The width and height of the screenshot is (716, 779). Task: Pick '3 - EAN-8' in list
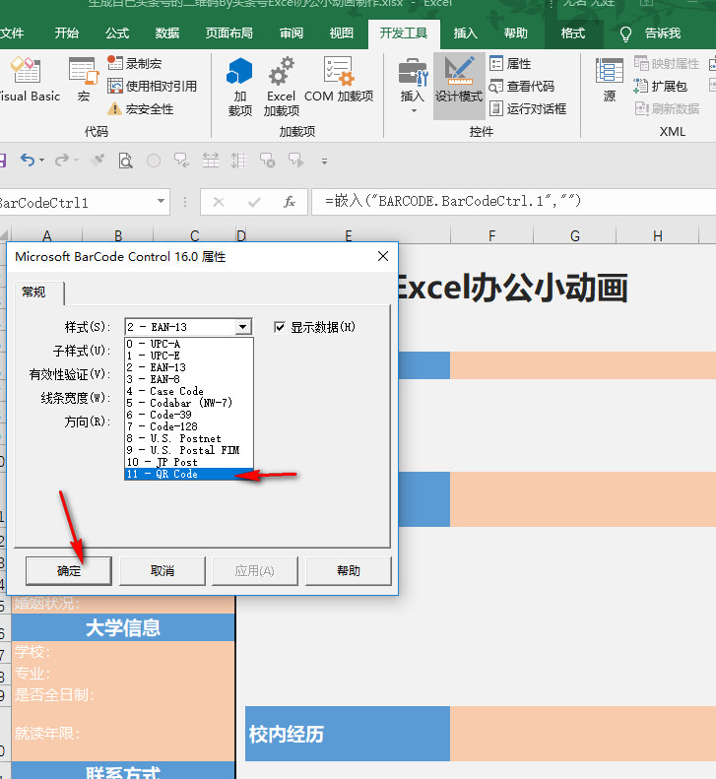click(189, 379)
